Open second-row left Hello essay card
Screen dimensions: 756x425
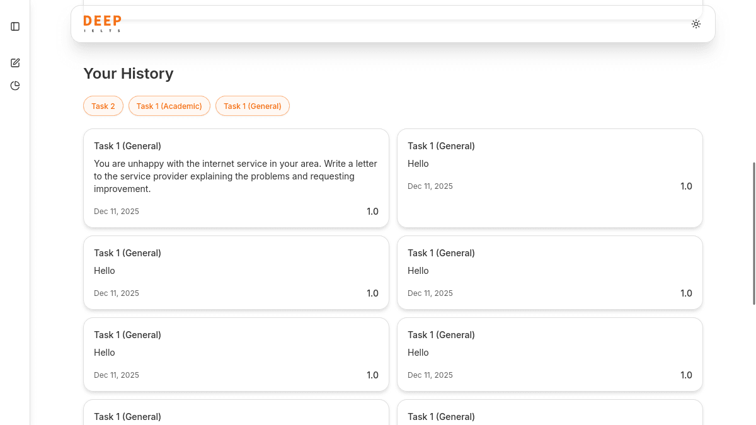[x=236, y=272]
